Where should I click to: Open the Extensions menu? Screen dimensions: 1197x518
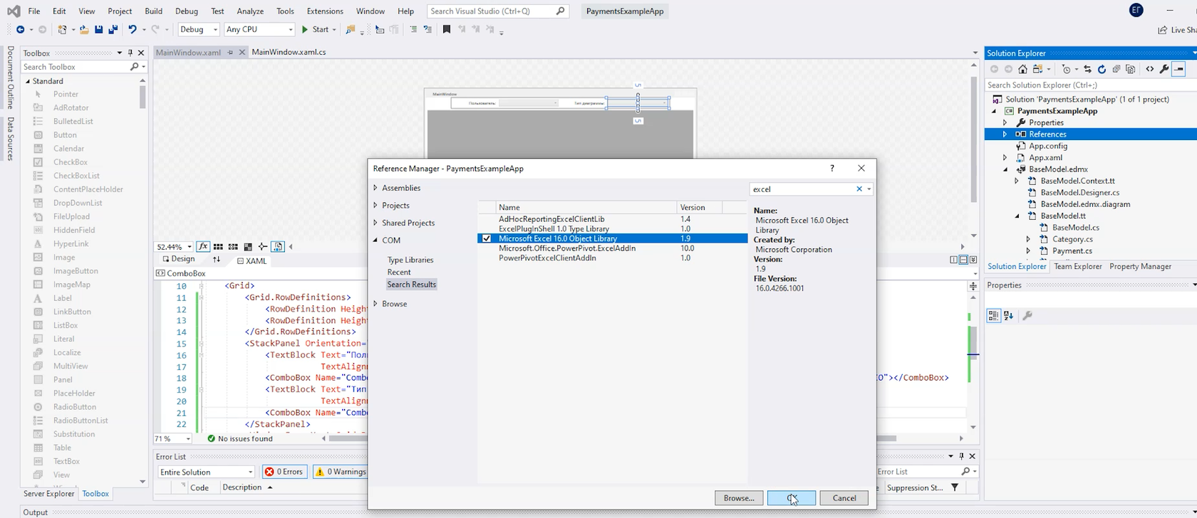pyautogui.click(x=325, y=11)
